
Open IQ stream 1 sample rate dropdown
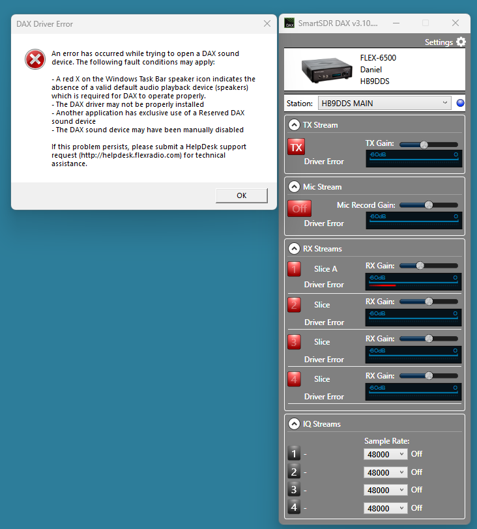click(385, 454)
